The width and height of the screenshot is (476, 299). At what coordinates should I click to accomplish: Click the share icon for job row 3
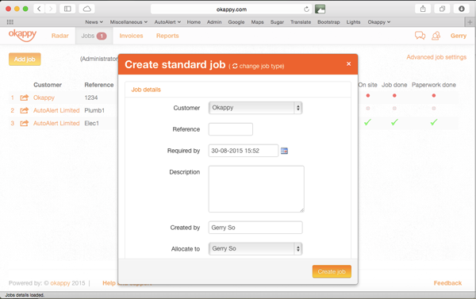click(25, 123)
